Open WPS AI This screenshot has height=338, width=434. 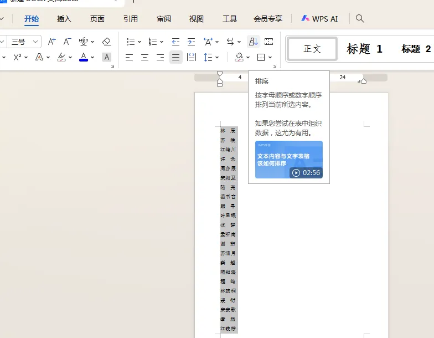[x=320, y=19]
